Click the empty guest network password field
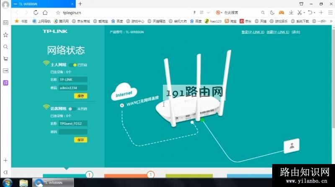The image size is (335, 187). pyautogui.click(x=73, y=131)
